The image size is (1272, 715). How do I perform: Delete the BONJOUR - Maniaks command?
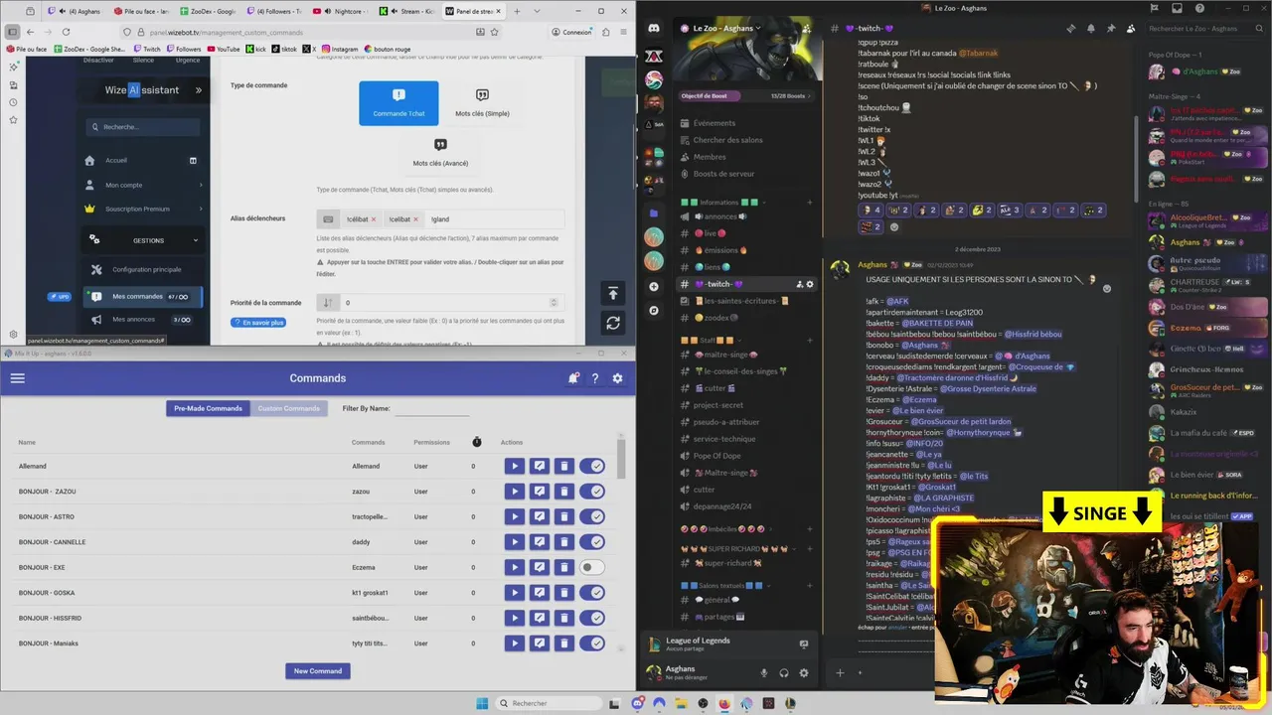click(563, 643)
